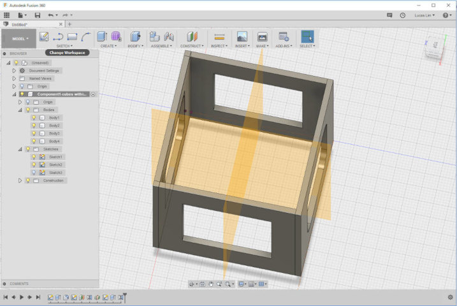Screen dimensions: 457x306
Task: Open the job status clock icon
Action: [x=402, y=15]
